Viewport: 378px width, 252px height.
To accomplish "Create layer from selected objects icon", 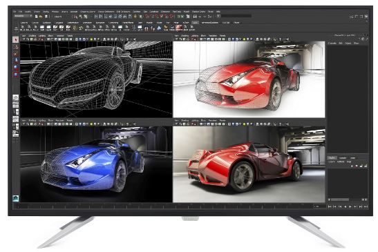I will pyautogui.click(x=366, y=166).
